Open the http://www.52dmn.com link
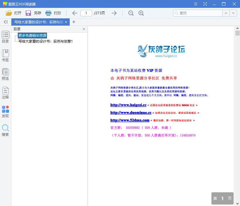Viewport: 240px width, 206px height. pos(130,120)
